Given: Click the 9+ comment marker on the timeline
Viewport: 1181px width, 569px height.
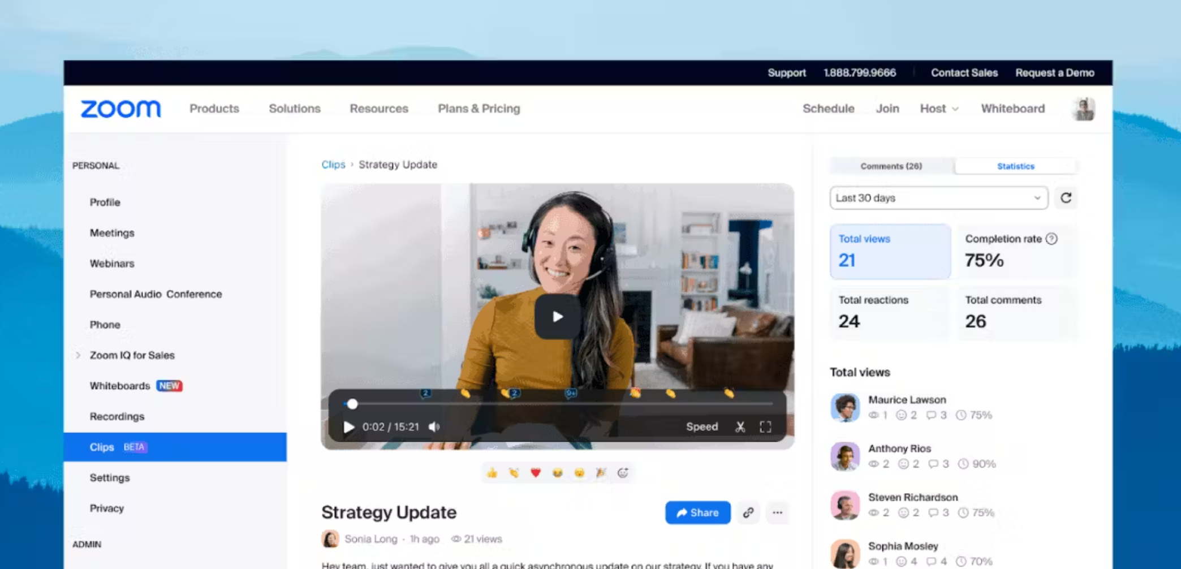Looking at the screenshot, I should click(x=571, y=393).
